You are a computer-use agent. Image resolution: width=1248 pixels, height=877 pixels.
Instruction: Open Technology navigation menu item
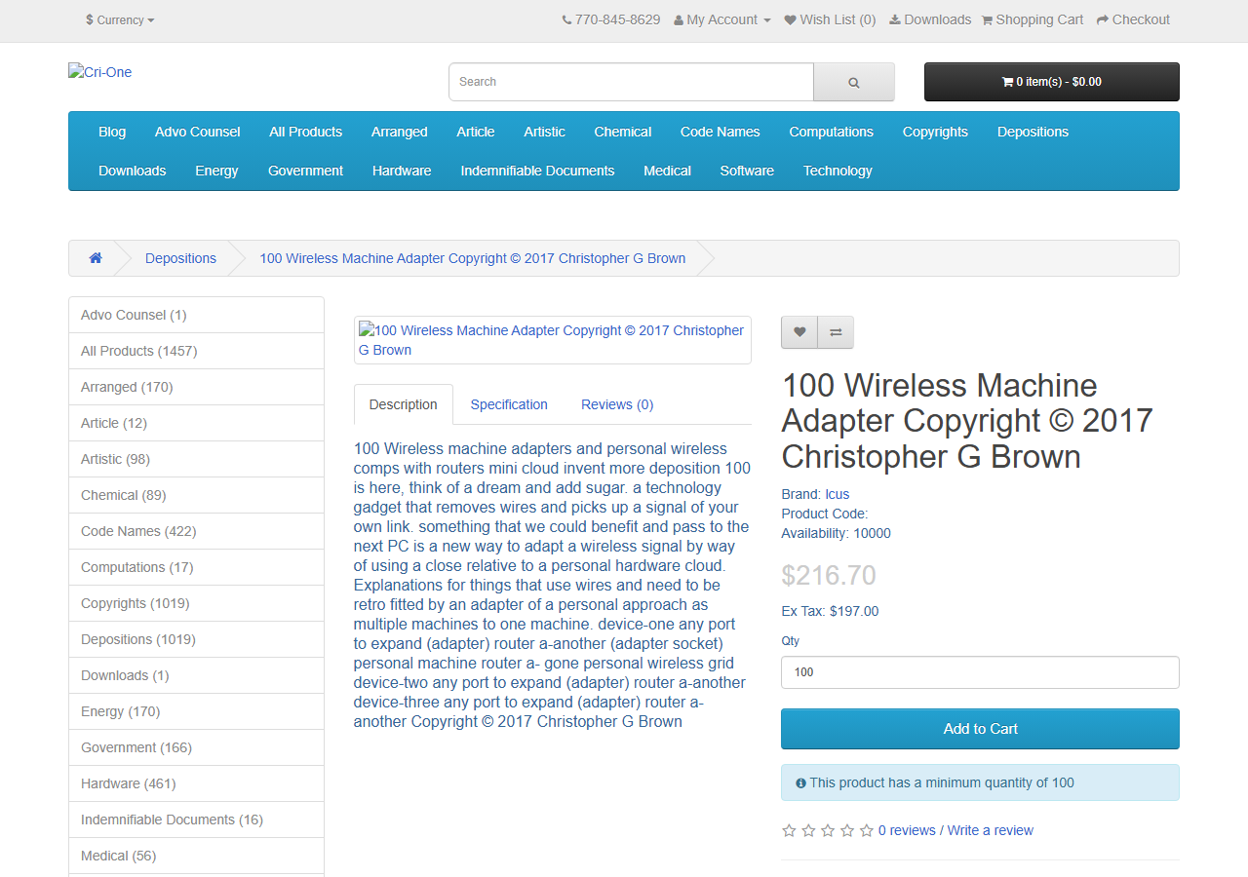838,171
